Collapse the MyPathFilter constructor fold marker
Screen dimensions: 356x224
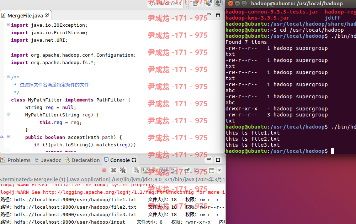pyautogui.click(x=8, y=114)
